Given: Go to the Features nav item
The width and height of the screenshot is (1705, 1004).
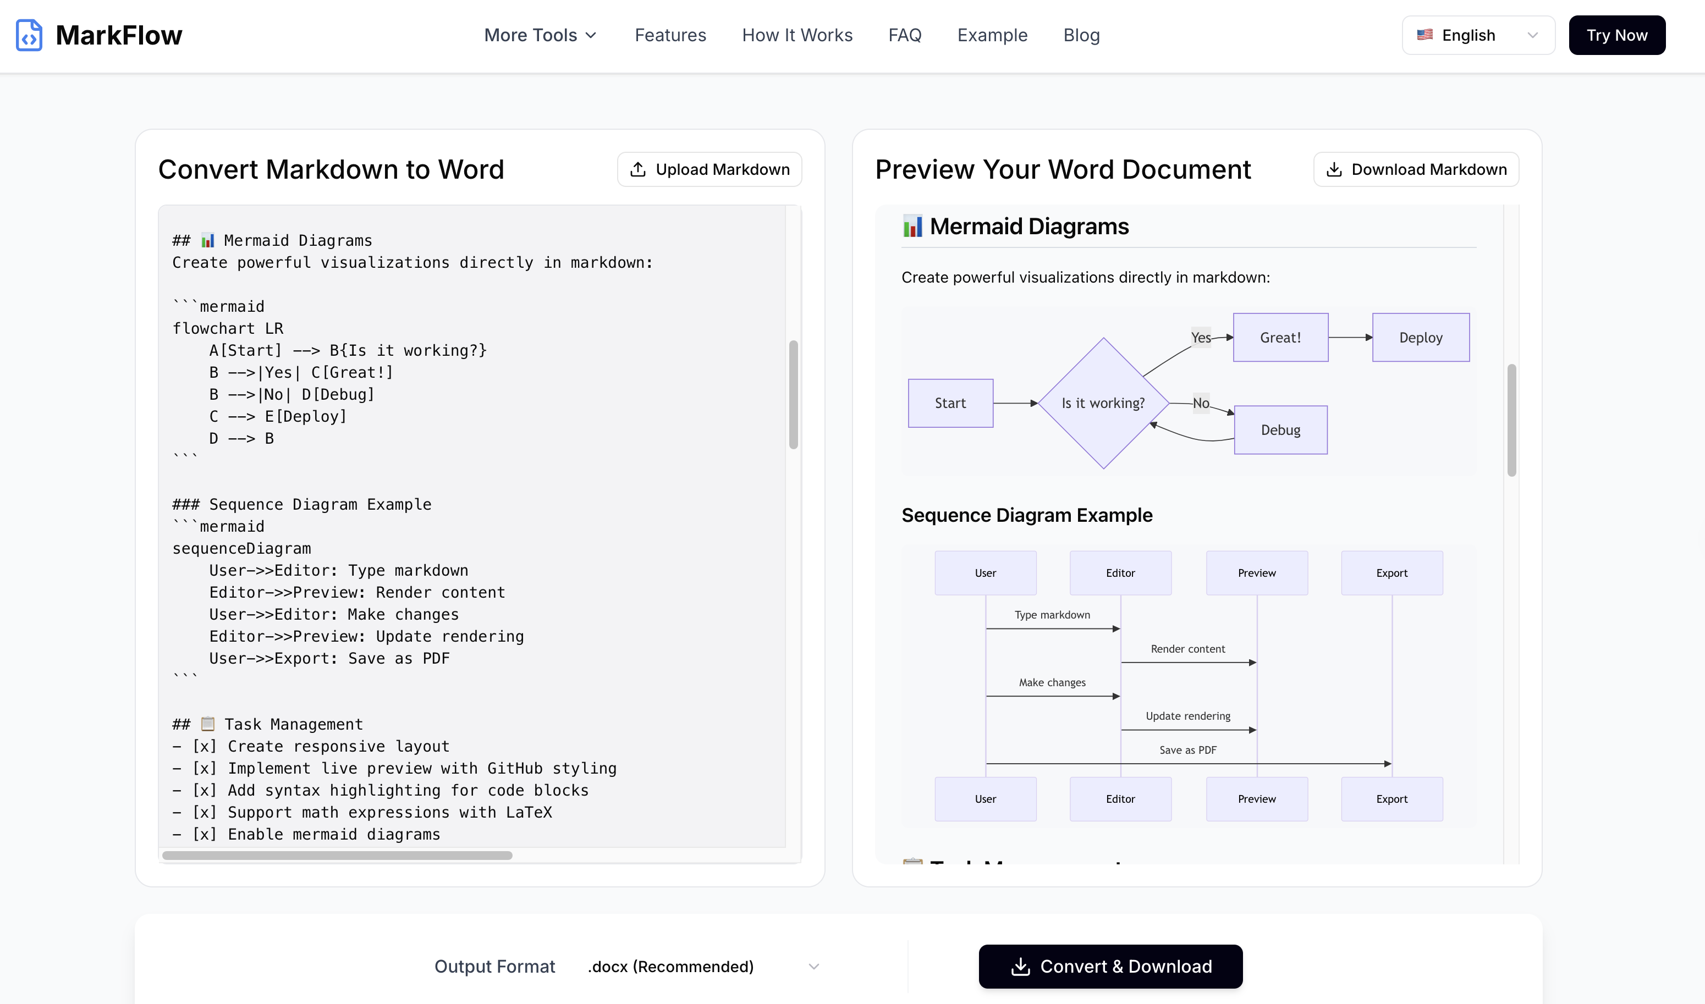Looking at the screenshot, I should point(670,35).
